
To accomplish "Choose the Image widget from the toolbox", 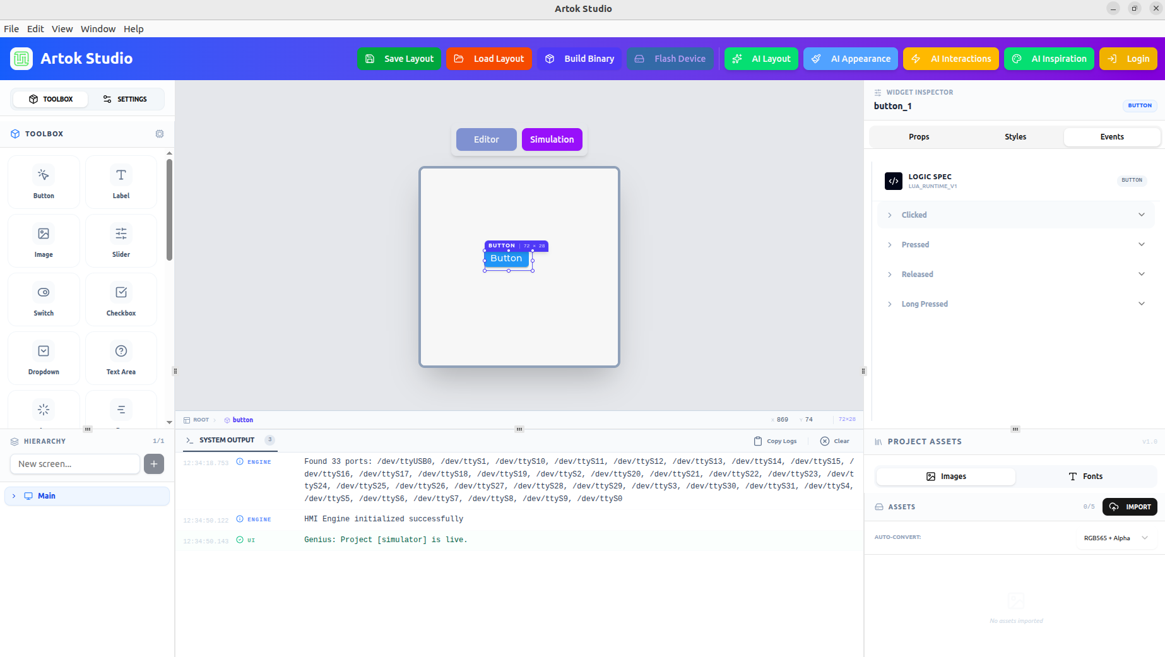I will click(44, 240).
